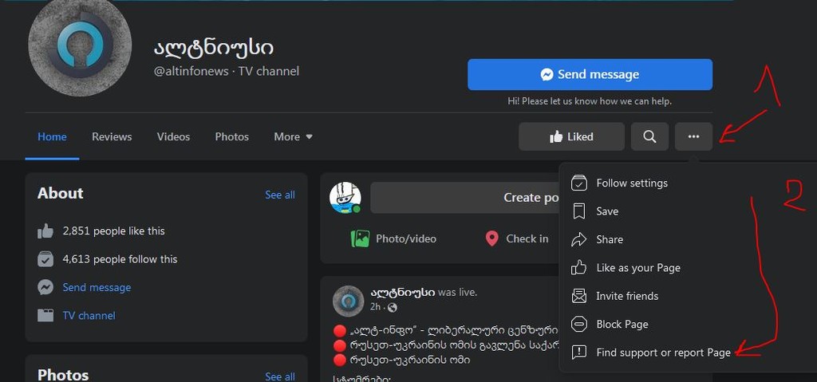The image size is (817, 382).
Task: Switch to the Videos tab
Action: [x=173, y=136]
